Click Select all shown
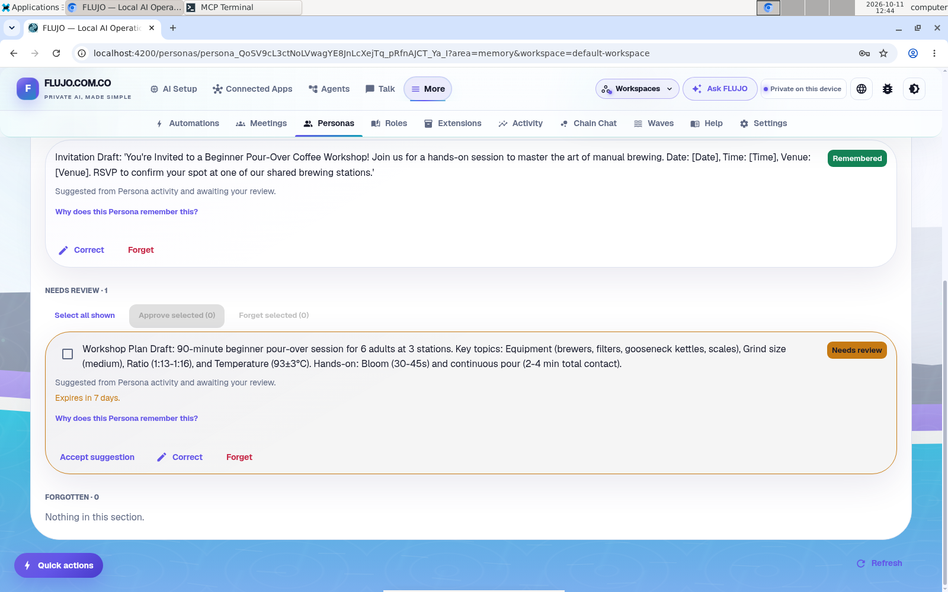 point(85,316)
